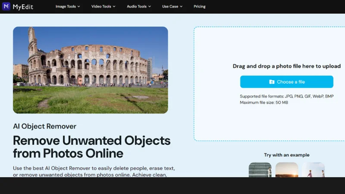Select the third example thumbnail with people
The image size is (345, 194).
point(314,170)
